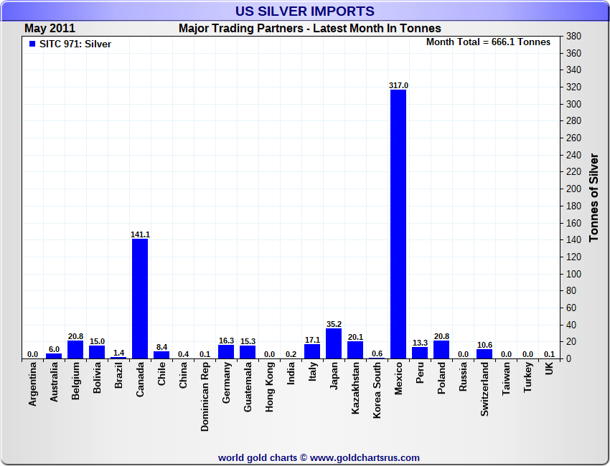Click the Argentina axis label

coord(32,384)
